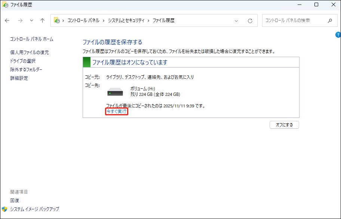341x219 pixels.
Task: Click the back navigation arrow
Action: (x=7, y=21)
